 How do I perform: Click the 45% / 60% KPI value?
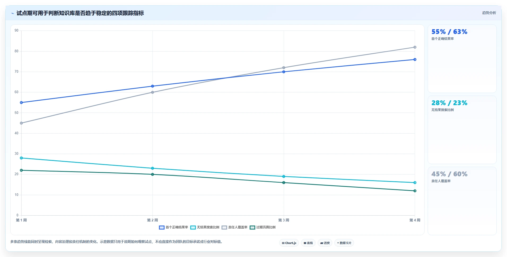pyautogui.click(x=449, y=174)
